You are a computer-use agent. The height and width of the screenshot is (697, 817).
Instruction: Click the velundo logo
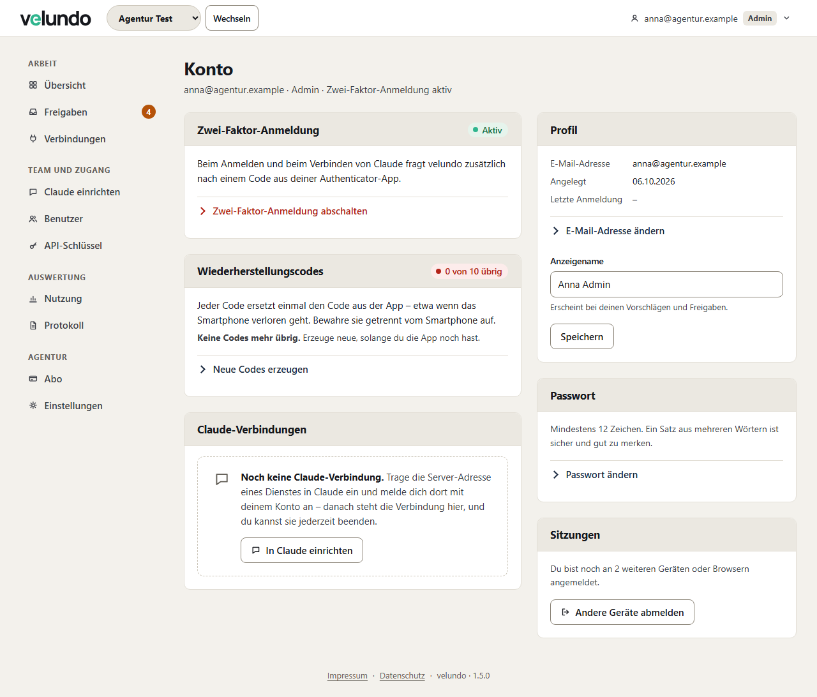[56, 19]
